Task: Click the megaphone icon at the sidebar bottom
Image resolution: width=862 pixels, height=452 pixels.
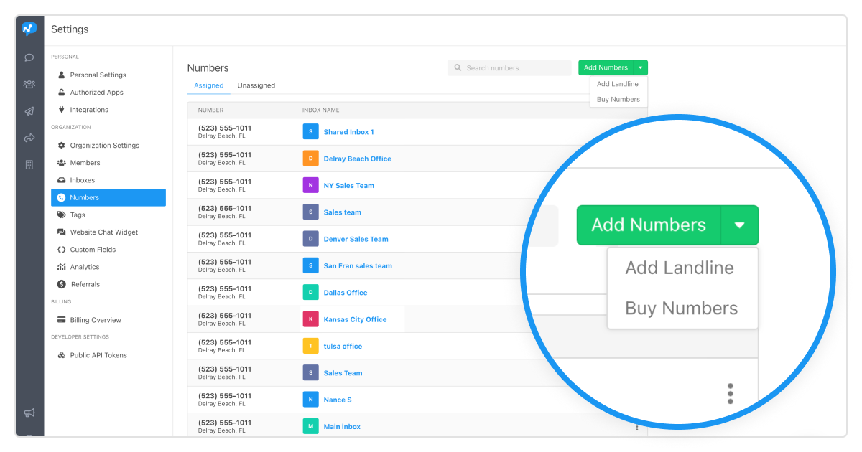Action: tap(29, 413)
